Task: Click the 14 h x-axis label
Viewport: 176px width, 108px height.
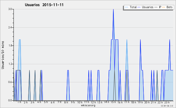Action: (106, 102)
